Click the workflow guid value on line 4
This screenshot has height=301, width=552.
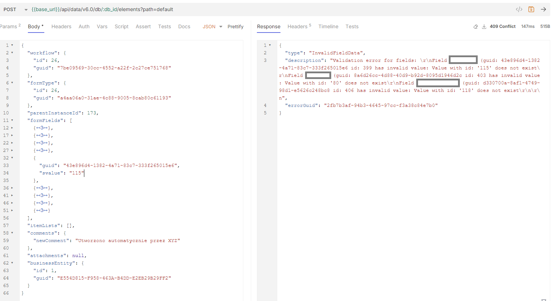tap(114, 68)
